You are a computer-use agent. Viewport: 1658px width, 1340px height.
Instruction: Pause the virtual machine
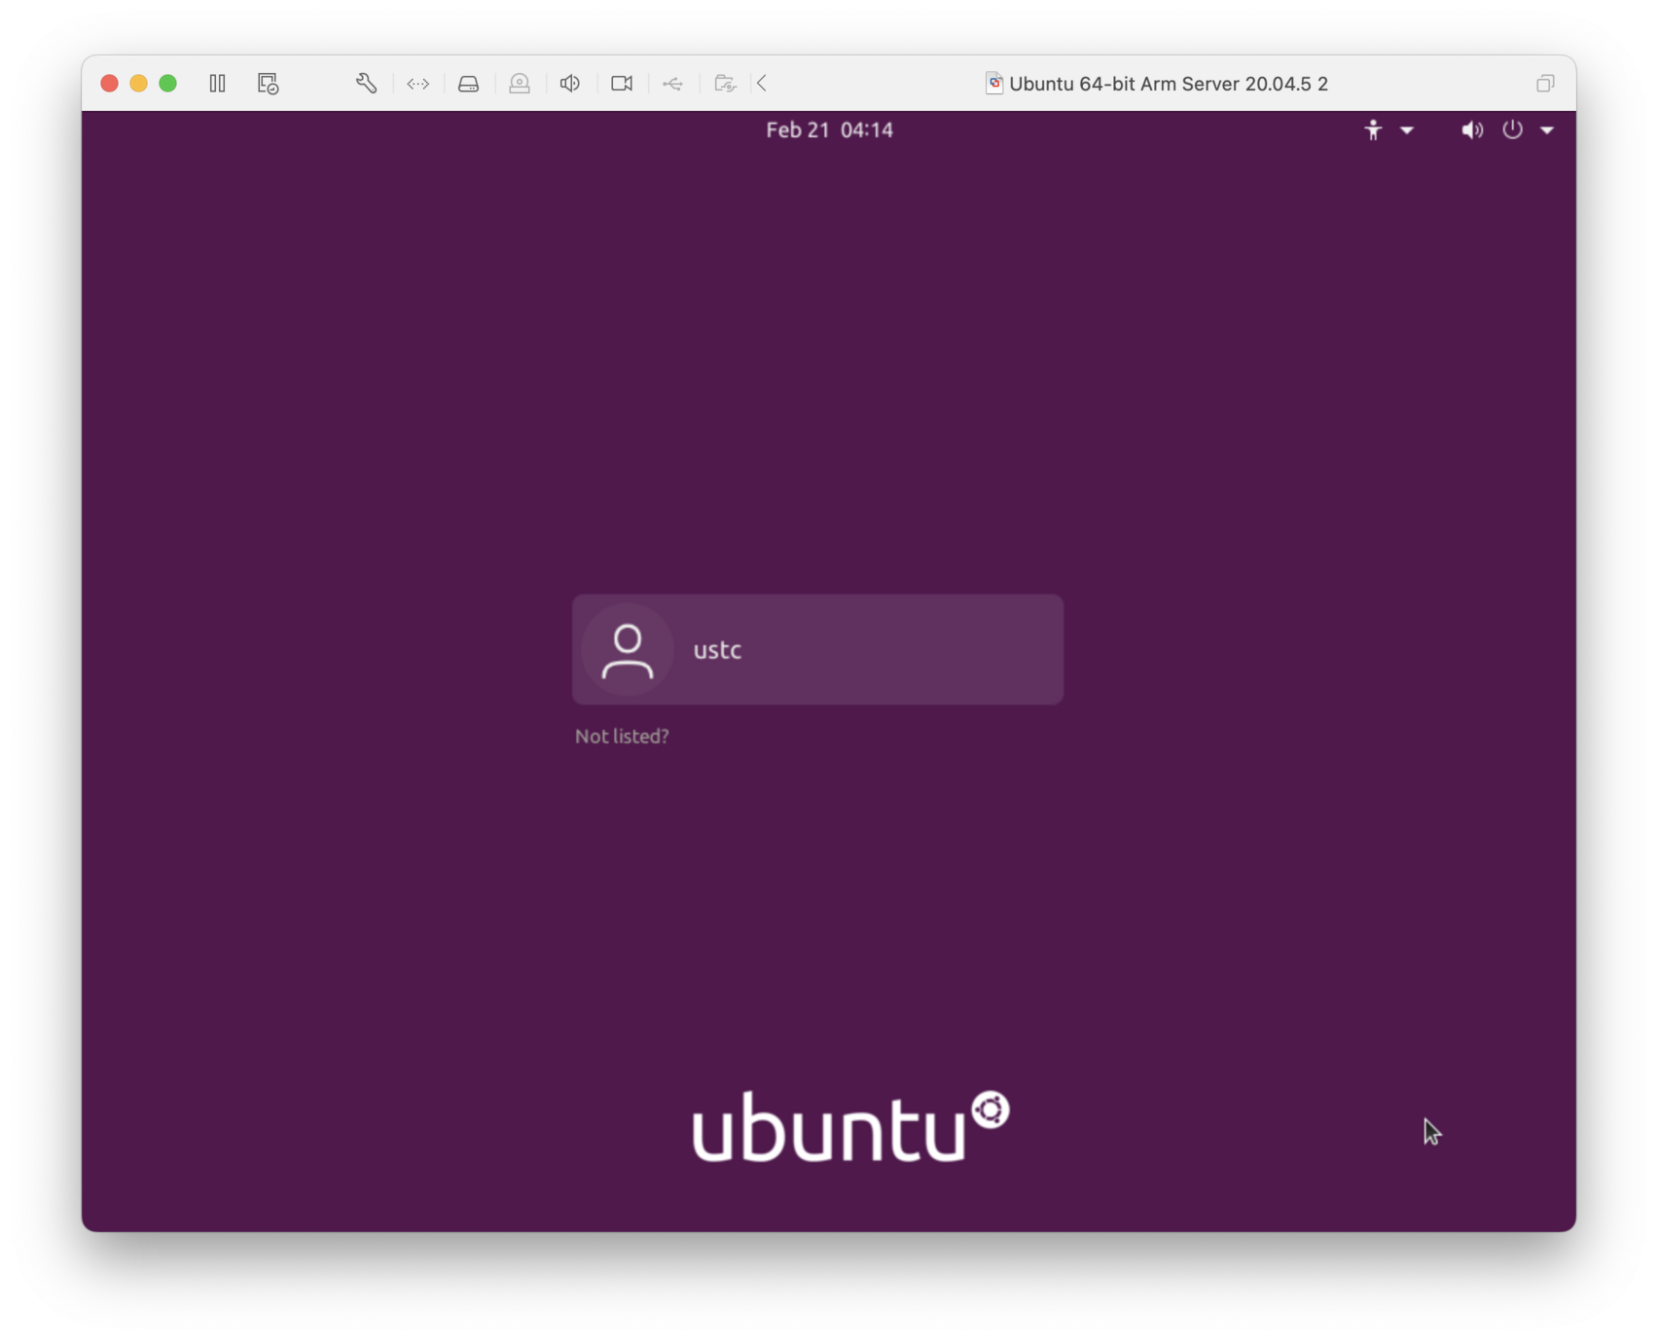click(217, 84)
